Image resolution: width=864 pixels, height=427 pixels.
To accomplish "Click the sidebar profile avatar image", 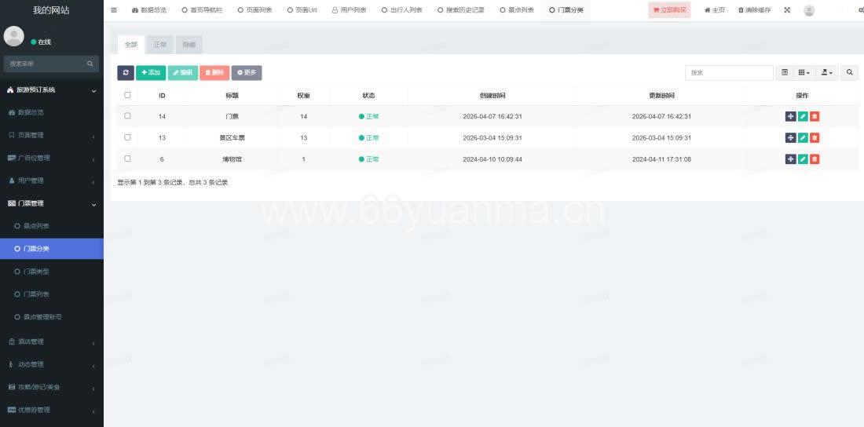I will 14,36.
